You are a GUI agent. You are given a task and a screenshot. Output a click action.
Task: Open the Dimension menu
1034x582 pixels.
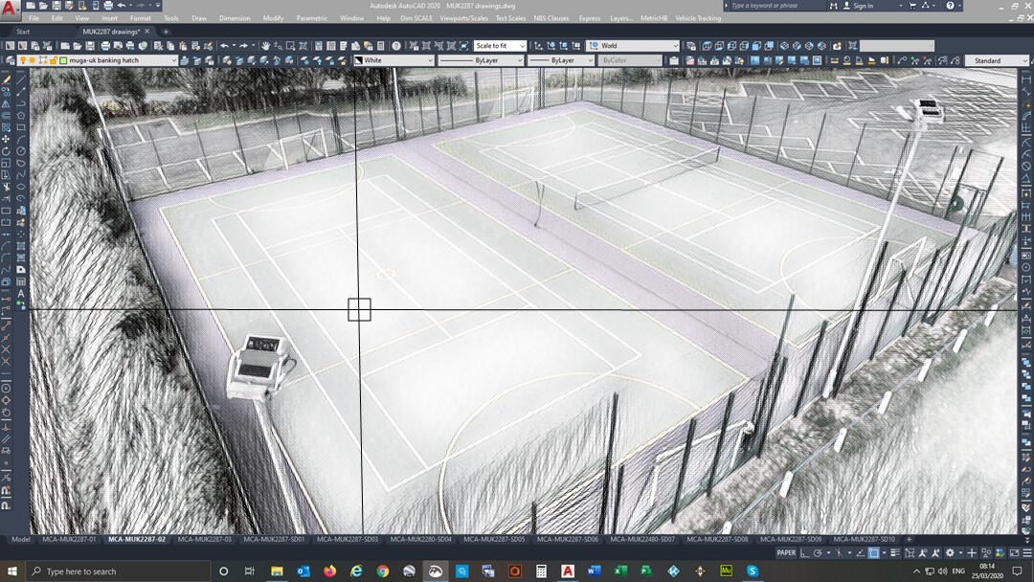coord(235,18)
